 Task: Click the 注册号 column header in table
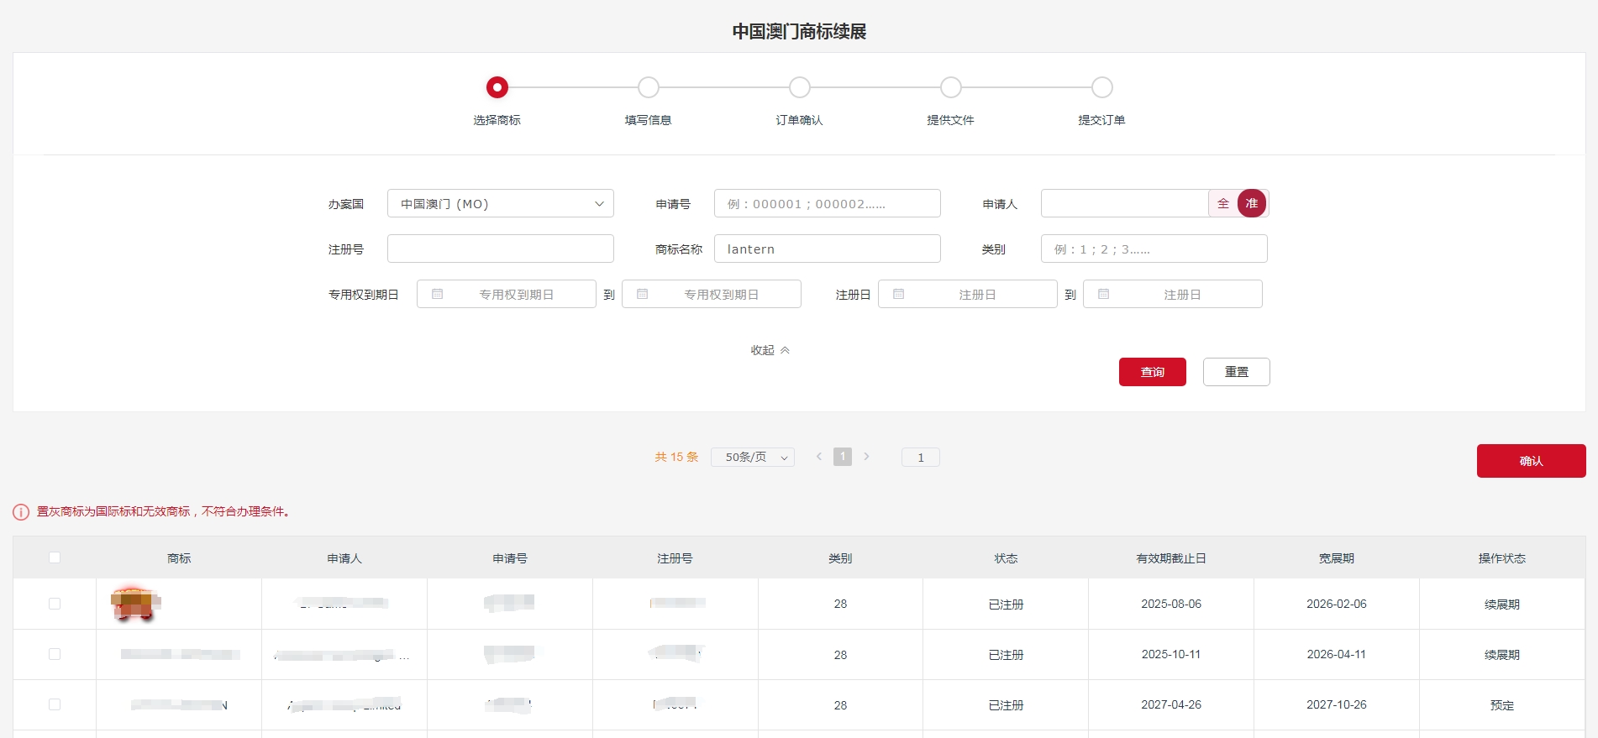coord(675,558)
